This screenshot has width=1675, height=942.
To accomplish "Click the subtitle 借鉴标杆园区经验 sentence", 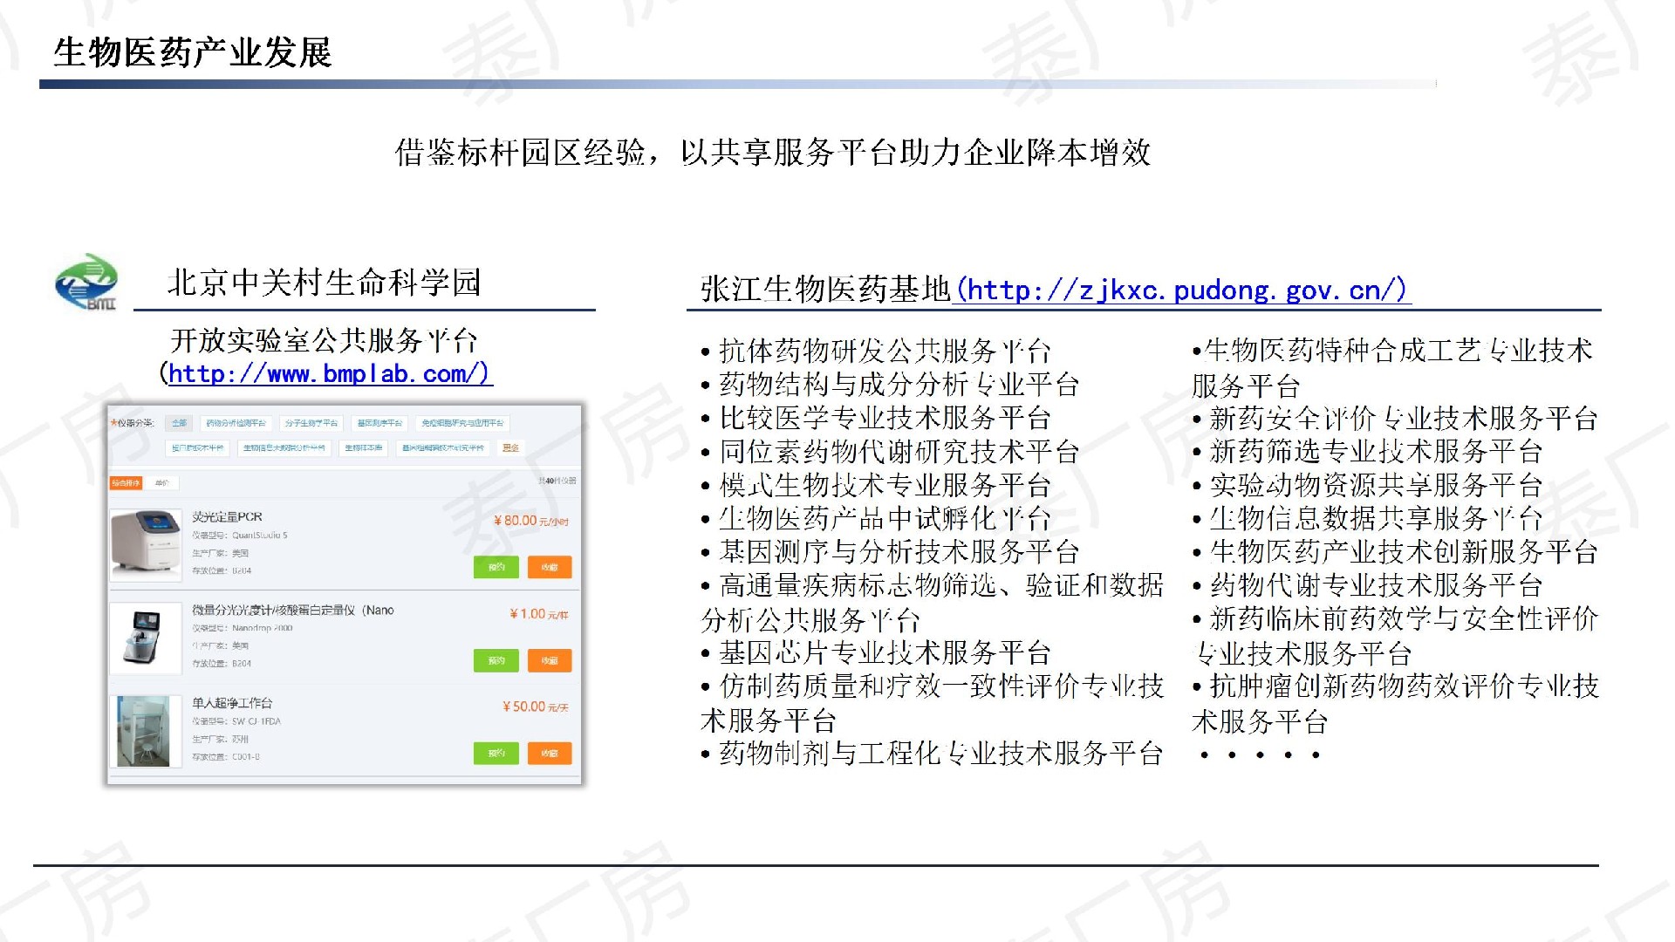I will tap(773, 153).
